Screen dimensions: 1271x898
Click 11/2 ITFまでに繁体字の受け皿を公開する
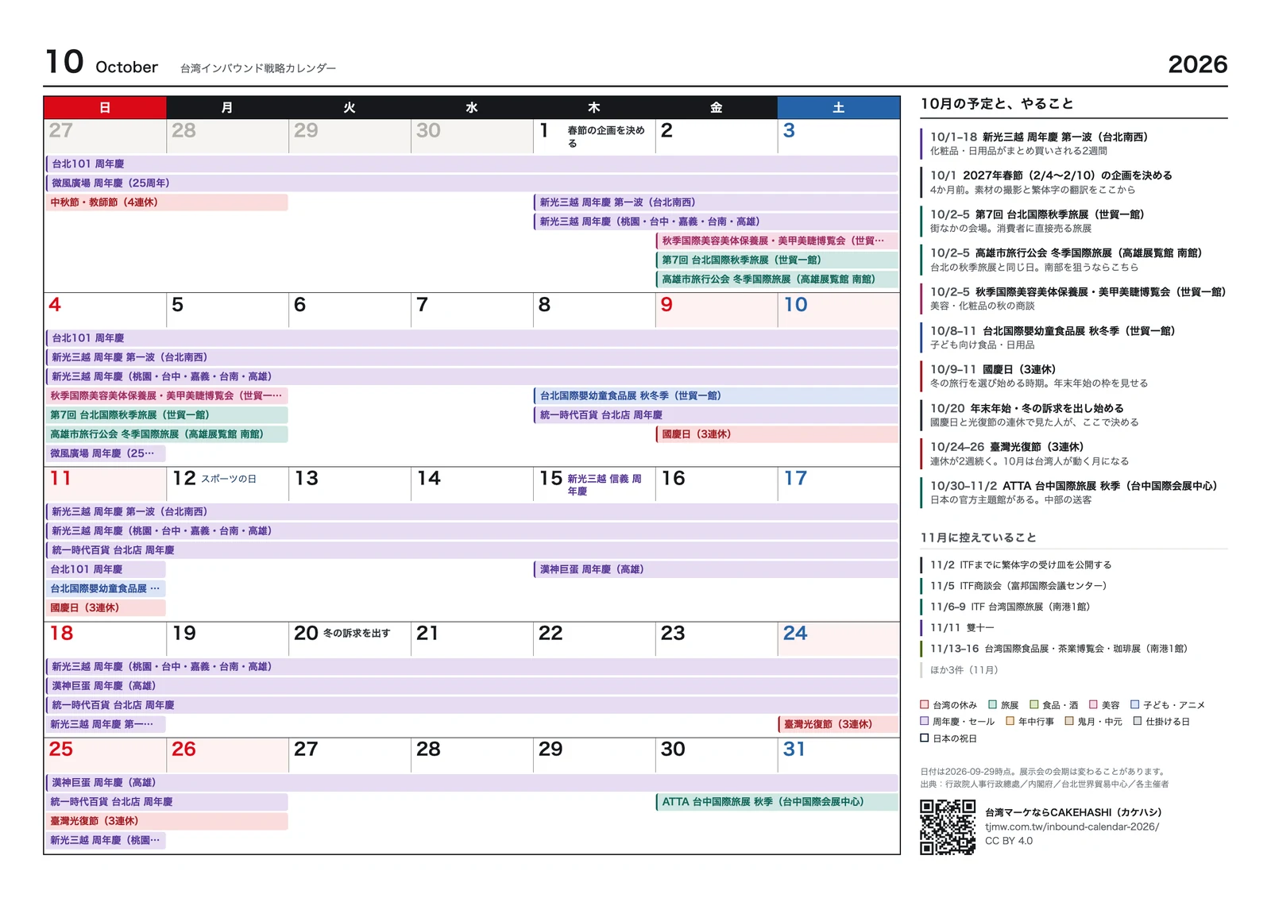(1074, 565)
